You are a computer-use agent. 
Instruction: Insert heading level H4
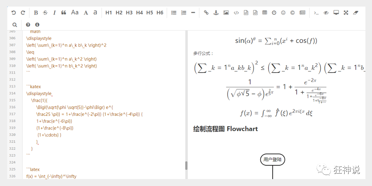139,12
